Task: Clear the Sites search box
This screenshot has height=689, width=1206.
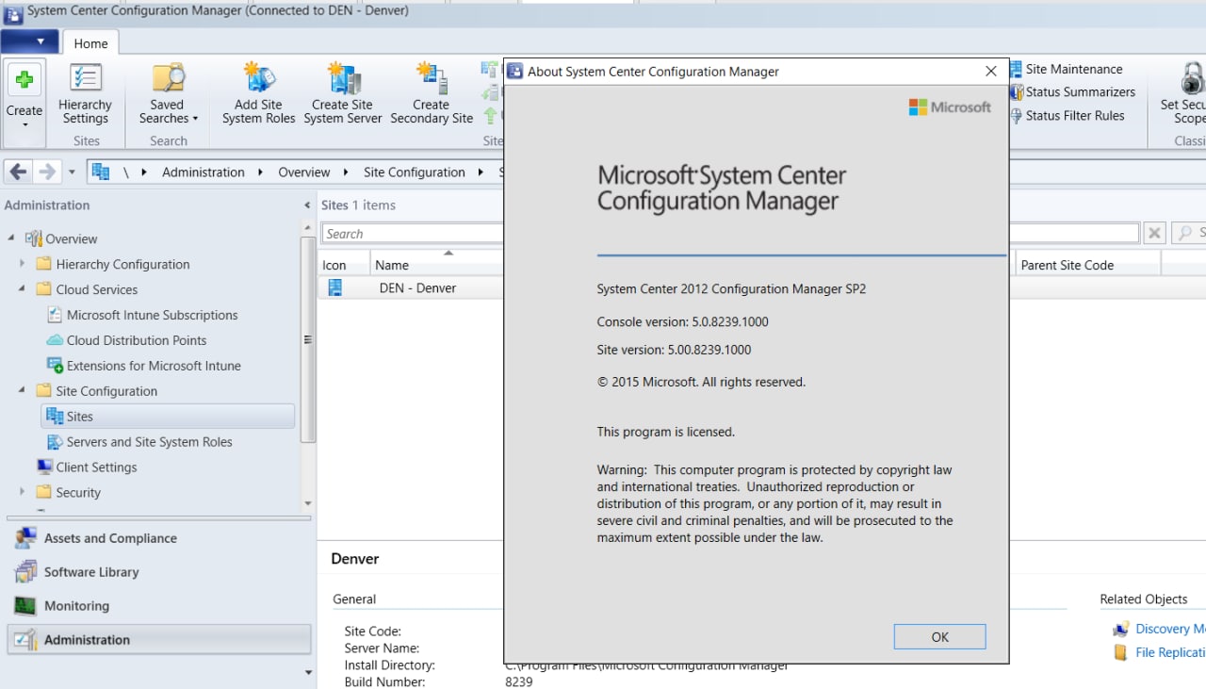Action: tap(1154, 233)
